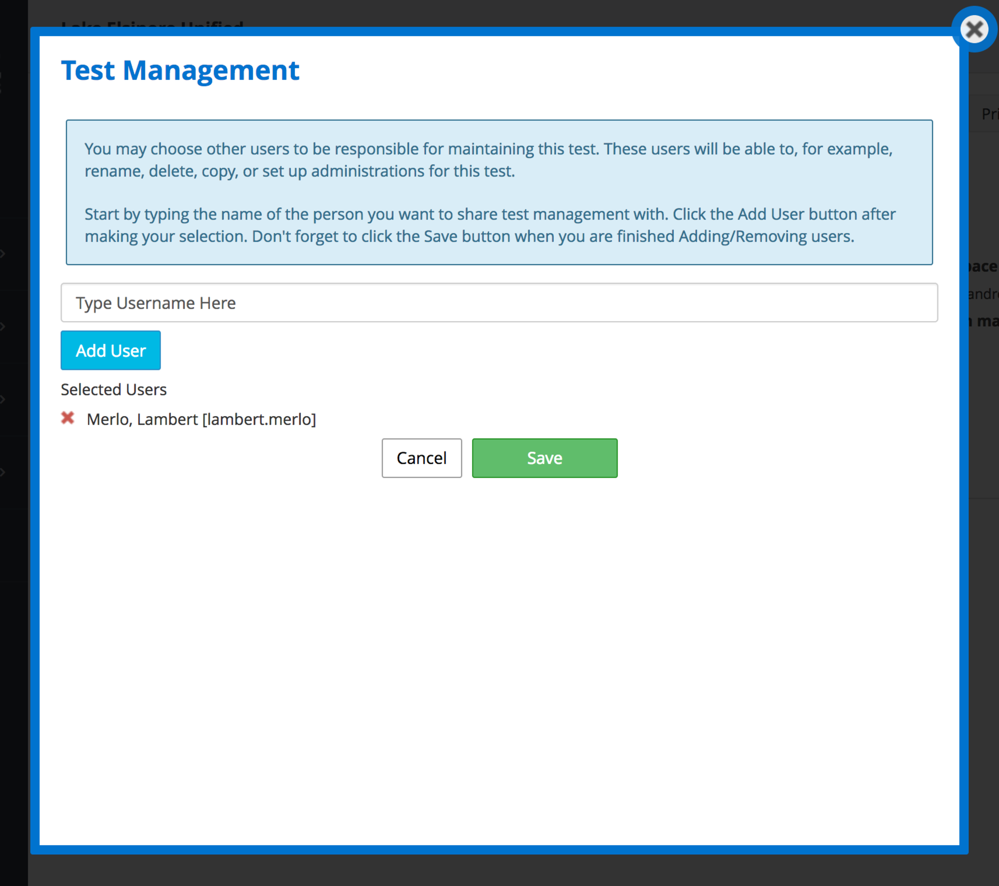Cancel the test management changes

pyautogui.click(x=421, y=458)
